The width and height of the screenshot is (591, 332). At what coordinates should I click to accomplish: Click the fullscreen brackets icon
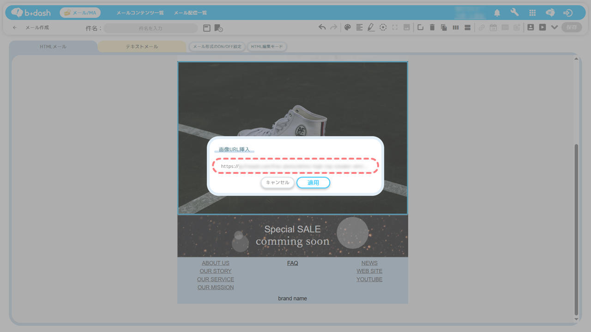pos(395,27)
